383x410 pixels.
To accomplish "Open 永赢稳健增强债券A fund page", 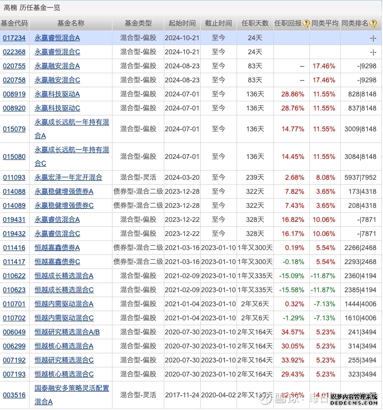I will (64, 192).
